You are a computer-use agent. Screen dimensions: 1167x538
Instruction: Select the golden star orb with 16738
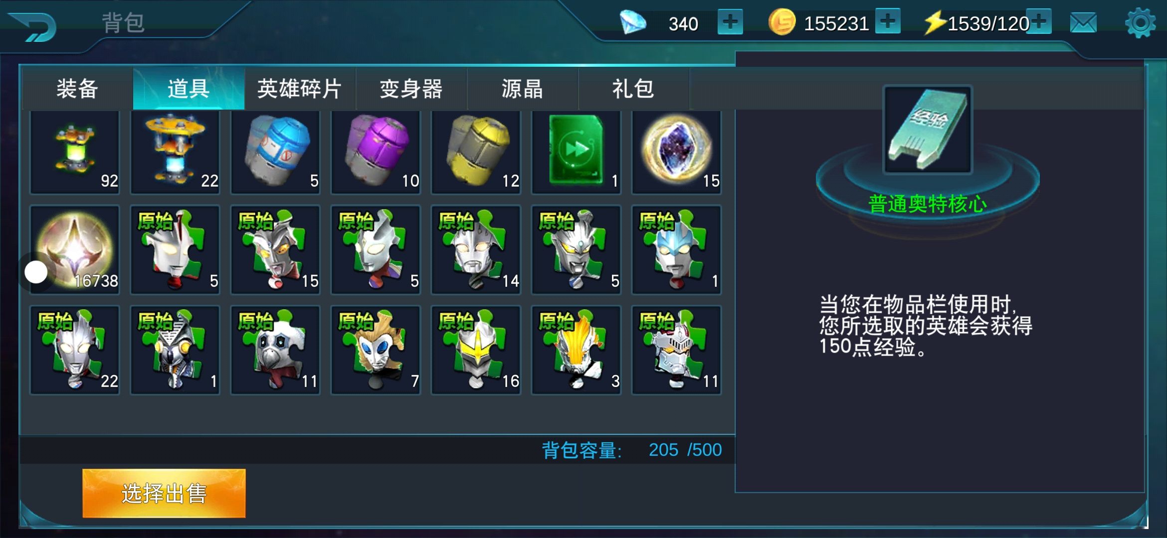point(75,250)
